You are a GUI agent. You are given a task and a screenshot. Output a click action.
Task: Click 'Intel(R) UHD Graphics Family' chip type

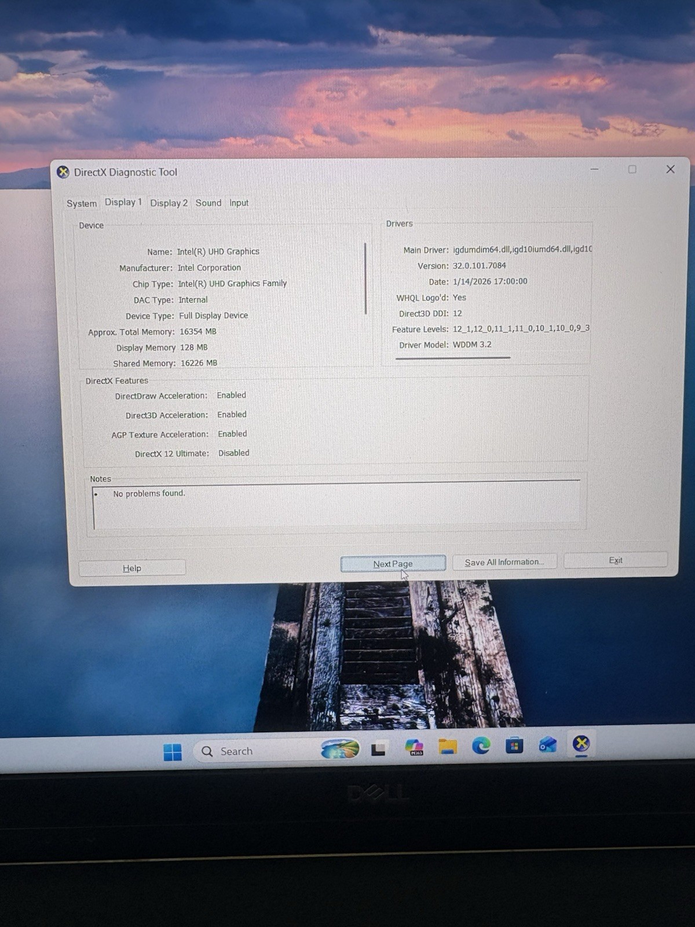coord(232,283)
